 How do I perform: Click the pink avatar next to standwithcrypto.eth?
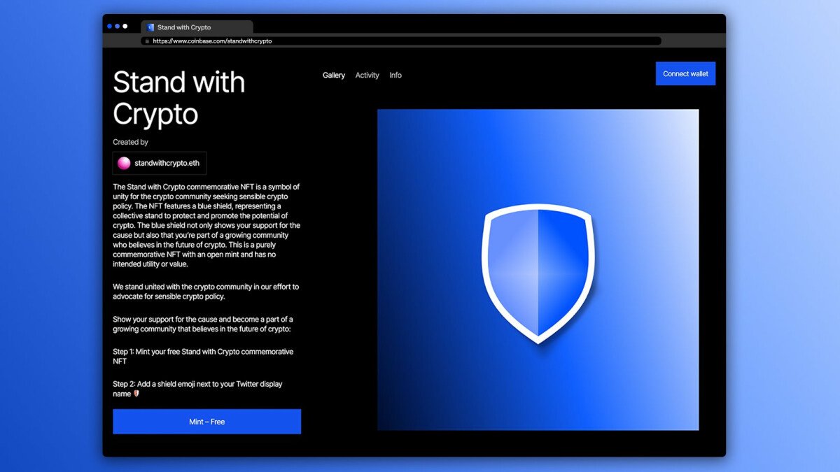tap(124, 163)
